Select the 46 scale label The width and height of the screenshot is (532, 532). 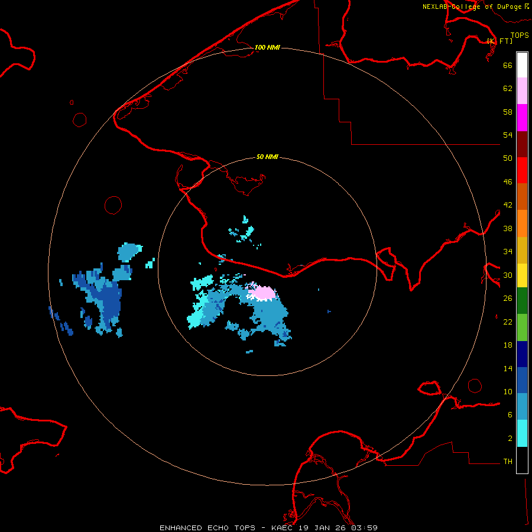pos(508,182)
